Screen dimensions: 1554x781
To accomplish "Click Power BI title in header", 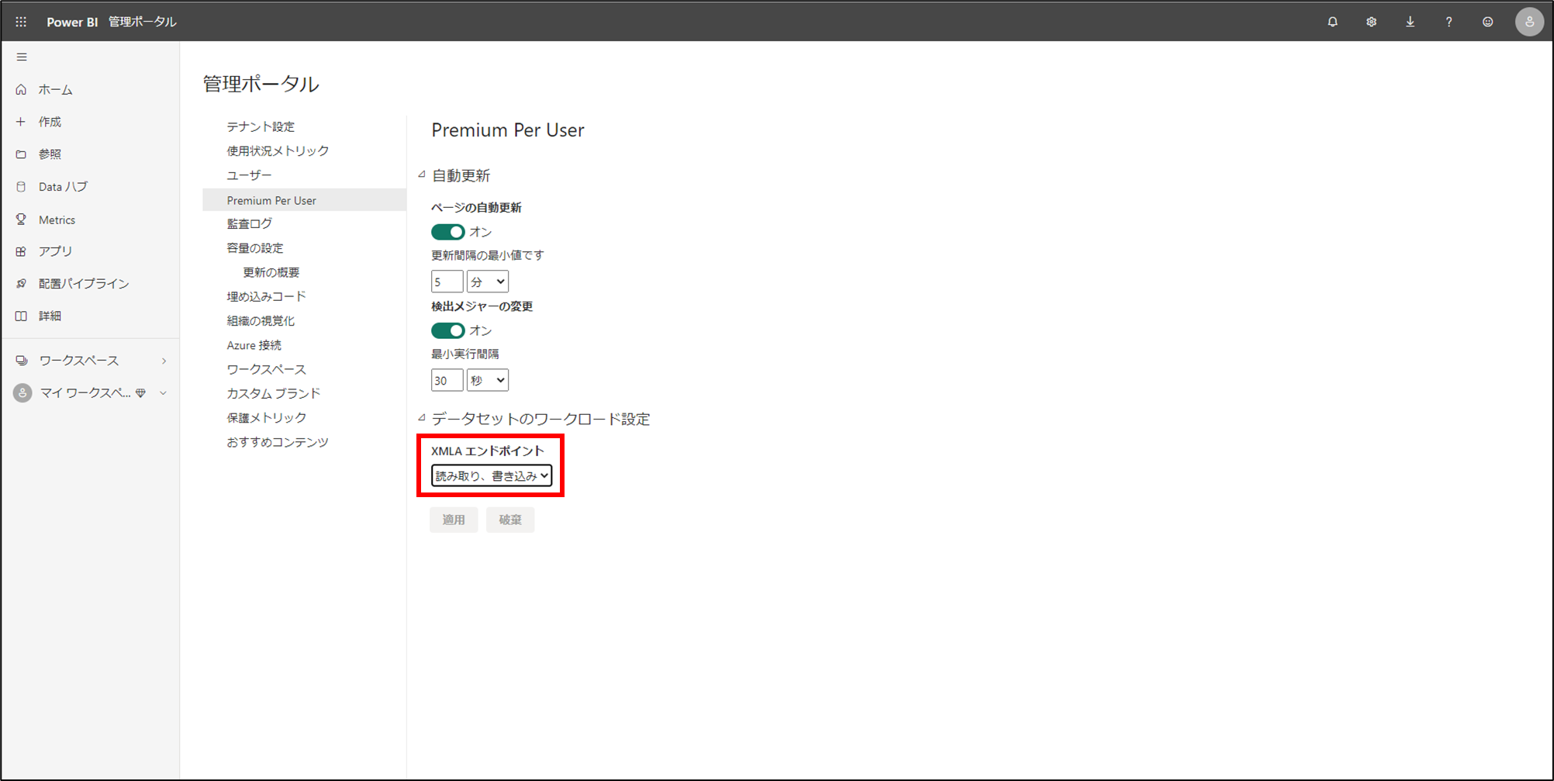I will click(72, 22).
